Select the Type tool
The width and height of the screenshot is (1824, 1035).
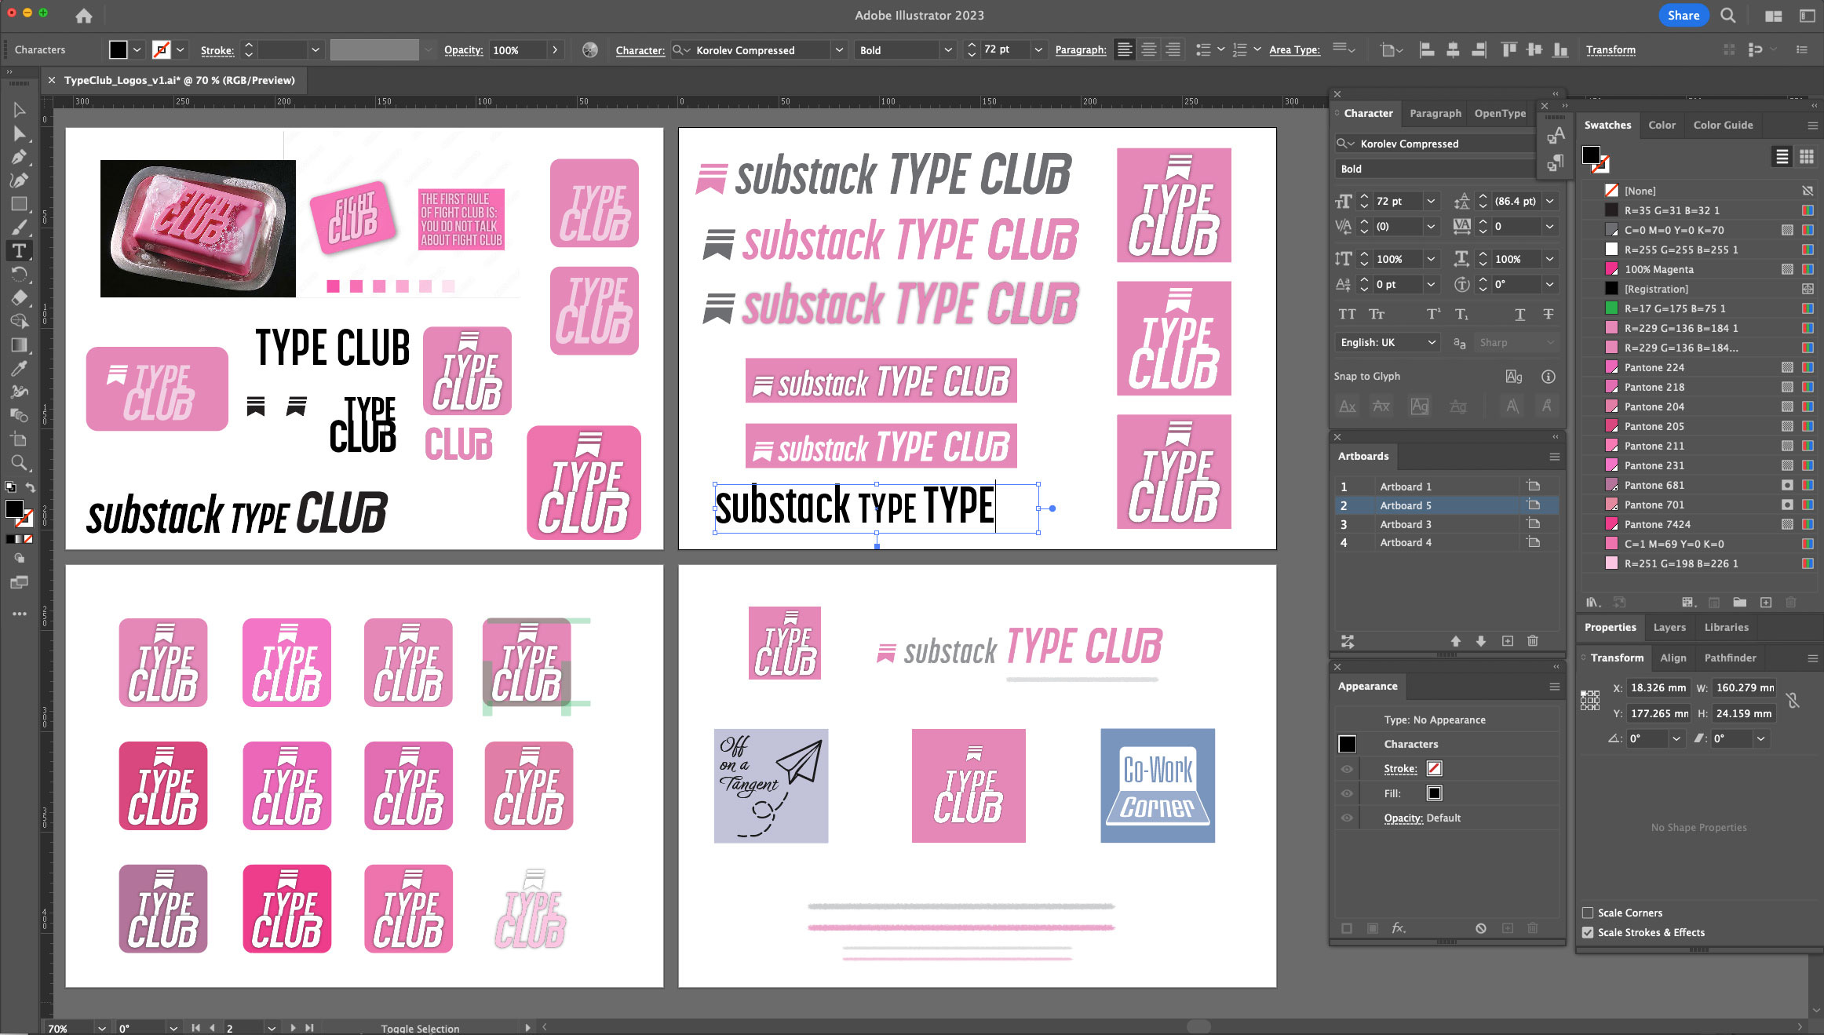(x=19, y=251)
